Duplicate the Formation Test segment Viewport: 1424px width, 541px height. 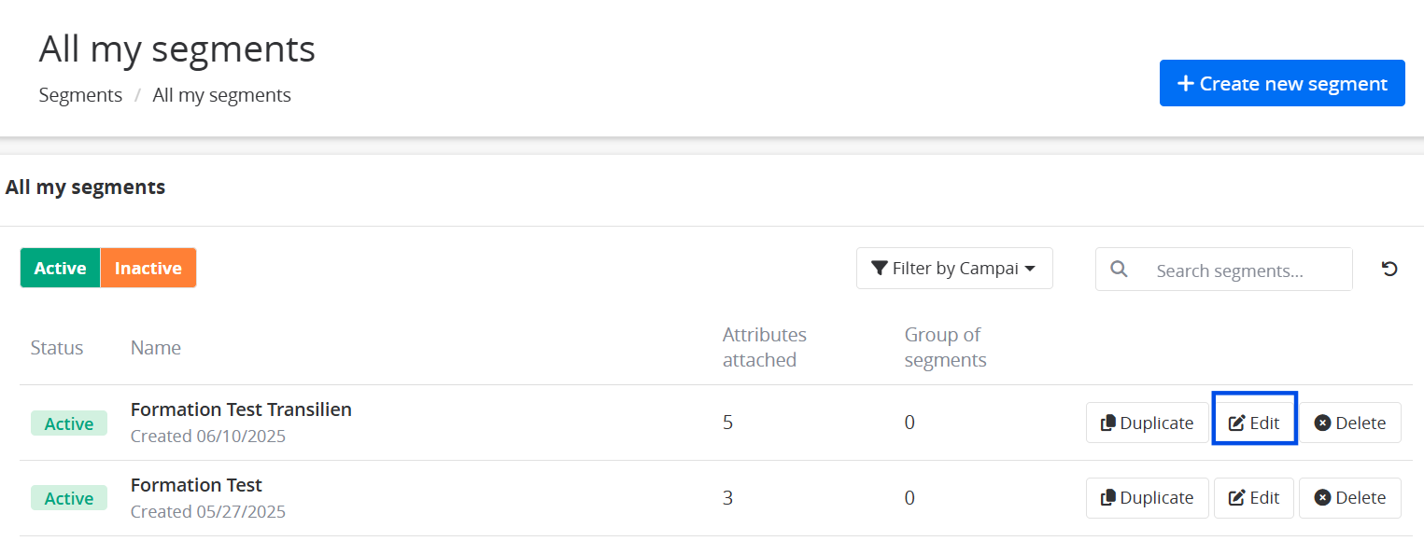click(x=1147, y=497)
